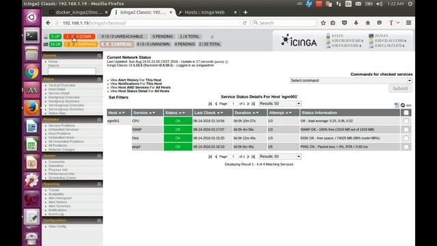Open the Select command dropdown
Screen dimensions: 437x246
tap(350, 81)
